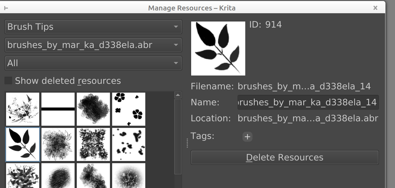The height and width of the screenshot is (188, 395).
Task: Choose the dense foliage square brush tip
Action: coord(93,144)
